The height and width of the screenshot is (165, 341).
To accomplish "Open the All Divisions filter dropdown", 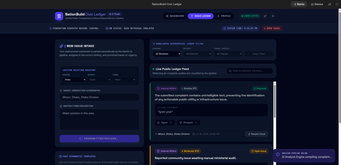I will click(167, 54).
